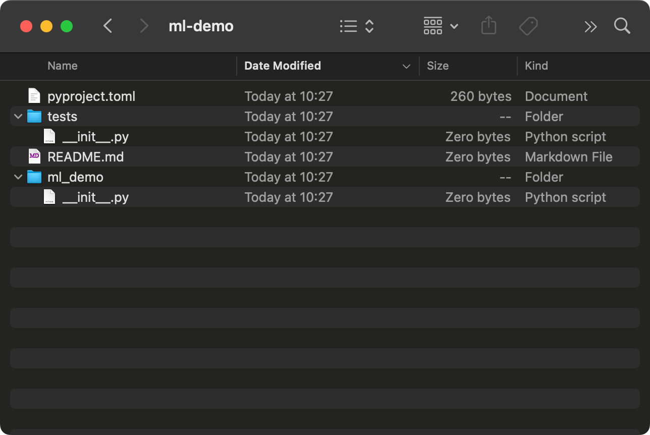This screenshot has height=435, width=650.
Task: Click the README.md markdown file icon
Action: click(x=34, y=157)
